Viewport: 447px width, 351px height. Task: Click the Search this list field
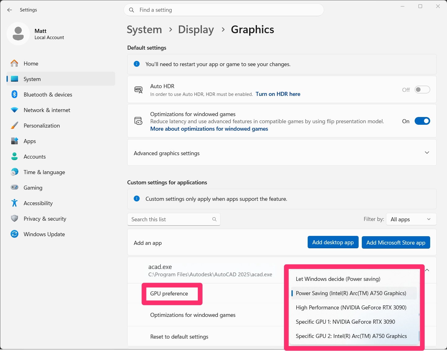coord(174,219)
